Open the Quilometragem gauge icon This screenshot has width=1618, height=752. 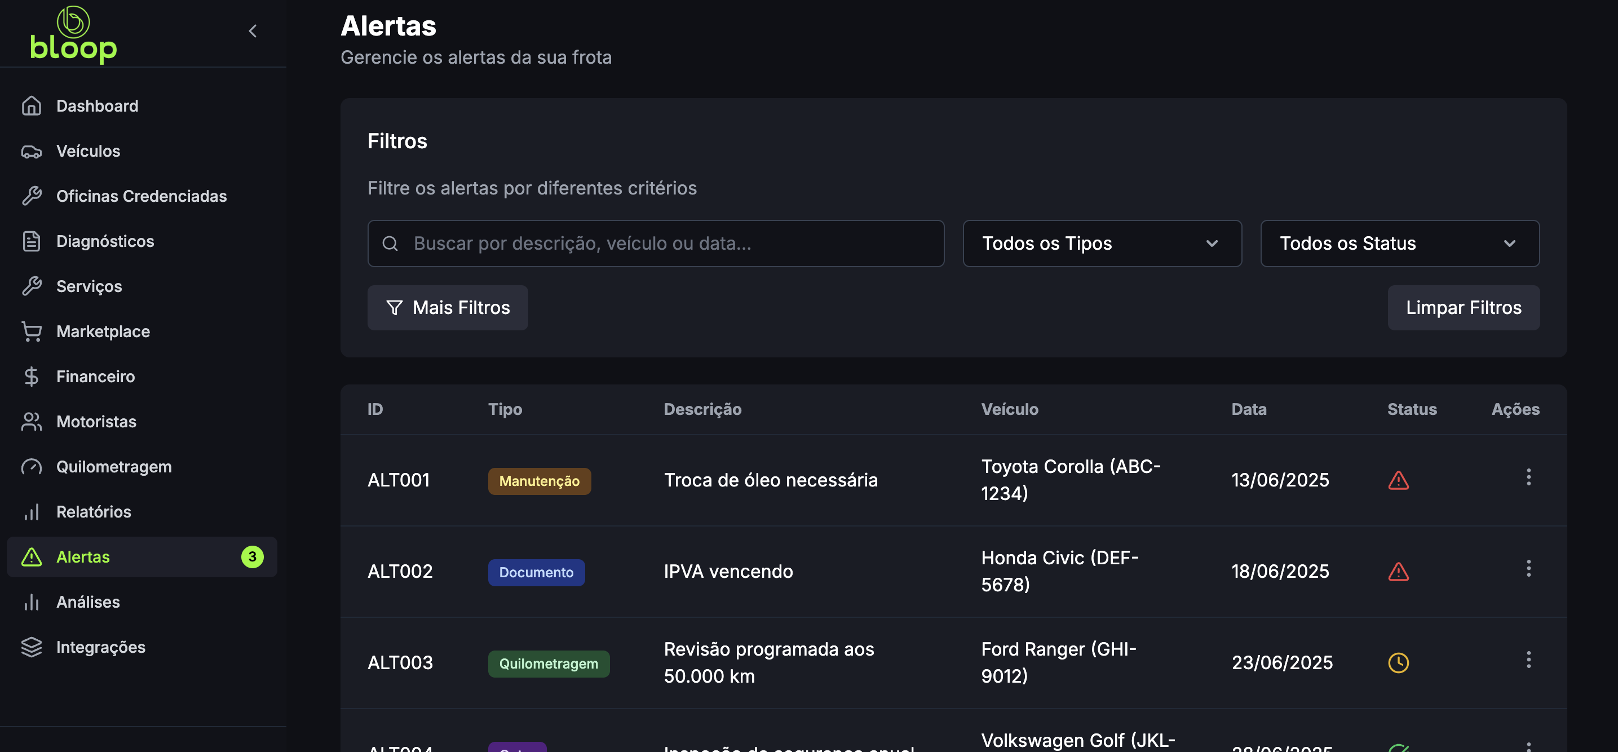point(32,467)
